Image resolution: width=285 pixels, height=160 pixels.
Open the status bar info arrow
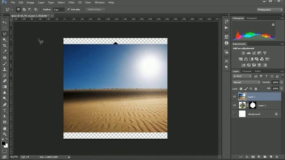(x=69, y=157)
